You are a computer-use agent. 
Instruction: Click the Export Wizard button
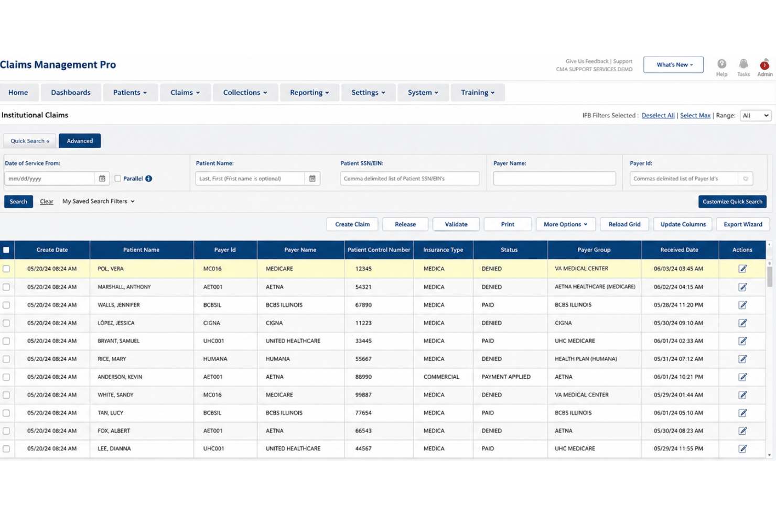[x=743, y=224]
